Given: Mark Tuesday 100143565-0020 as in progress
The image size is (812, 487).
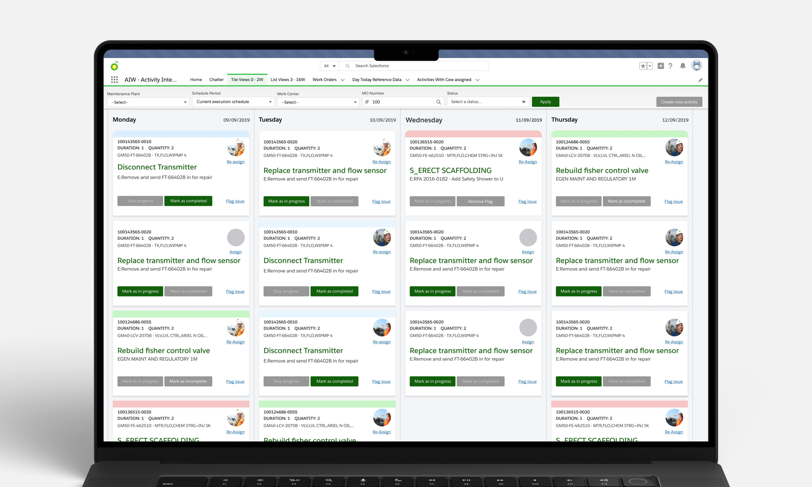Looking at the screenshot, I should click(286, 201).
